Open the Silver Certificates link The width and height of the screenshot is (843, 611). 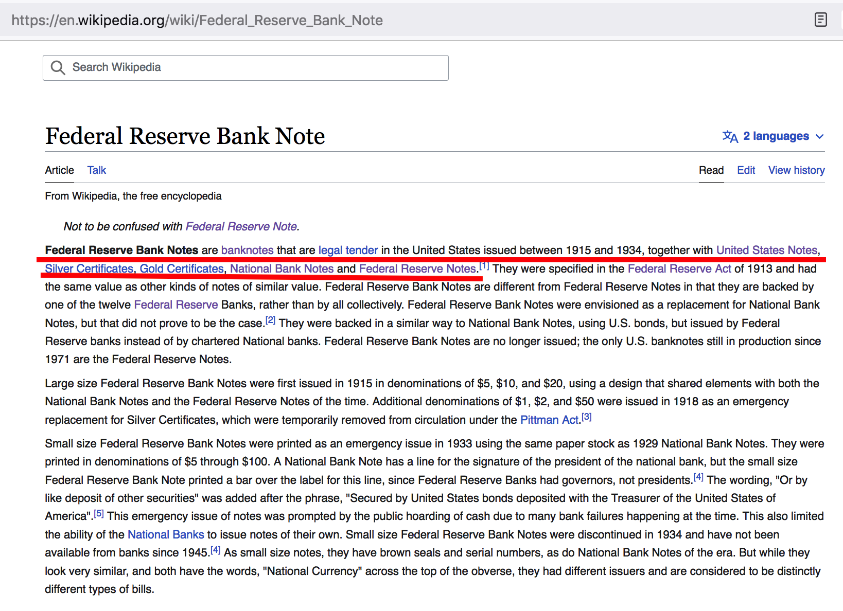(89, 268)
